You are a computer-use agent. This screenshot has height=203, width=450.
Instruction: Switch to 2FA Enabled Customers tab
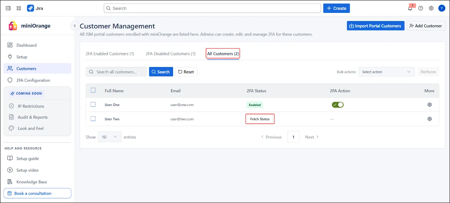110,54
